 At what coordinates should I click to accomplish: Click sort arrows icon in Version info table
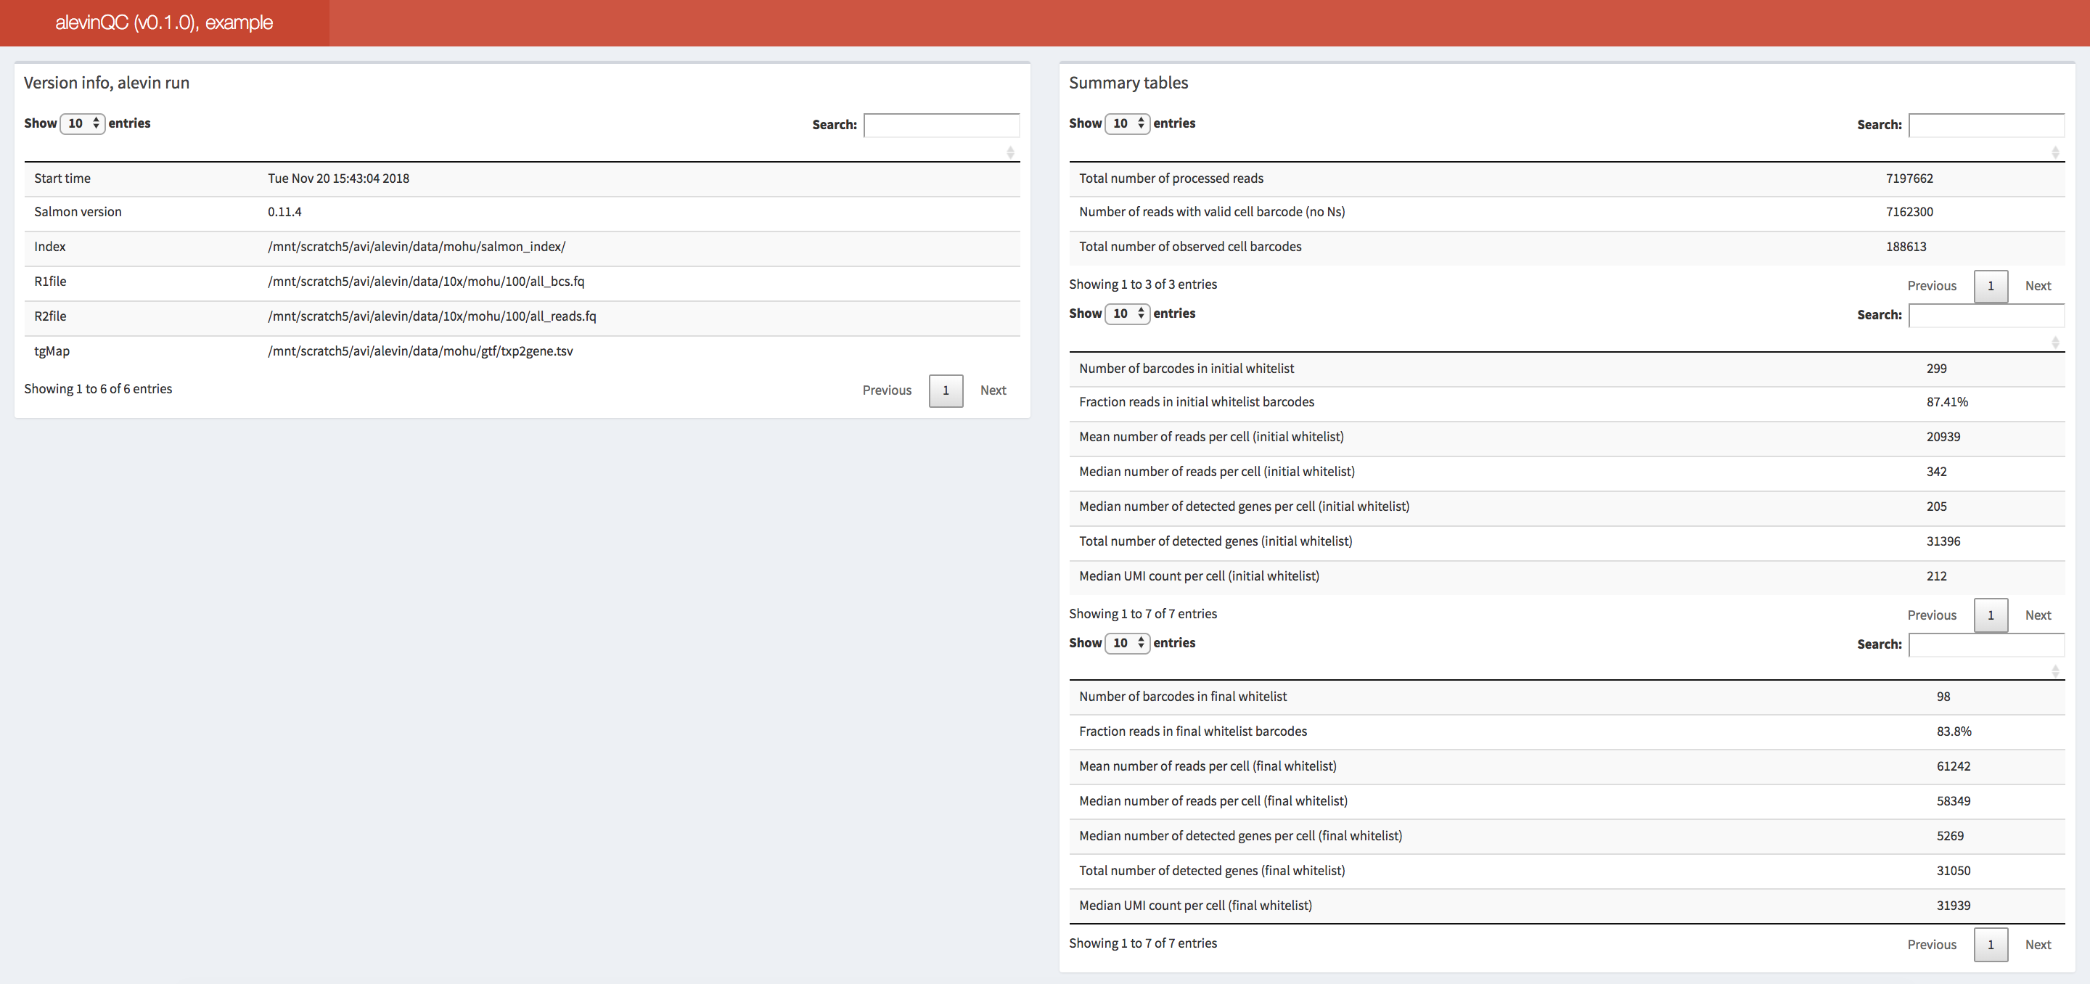[1010, 152]
